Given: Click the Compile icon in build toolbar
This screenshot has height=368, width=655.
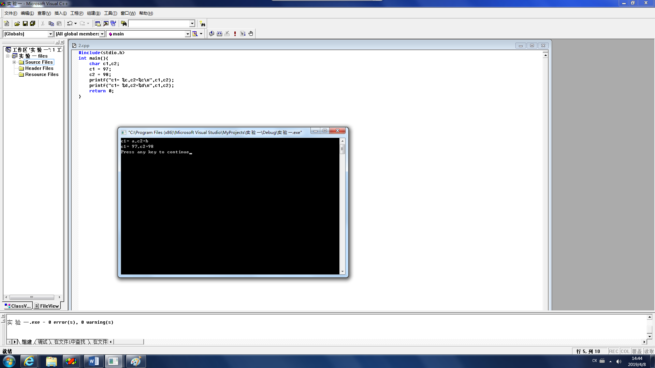Looking at the screenshot, I should click(x=212, y=34).
